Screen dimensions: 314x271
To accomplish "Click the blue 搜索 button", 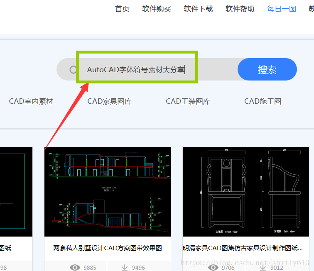I will coord(267,69).
